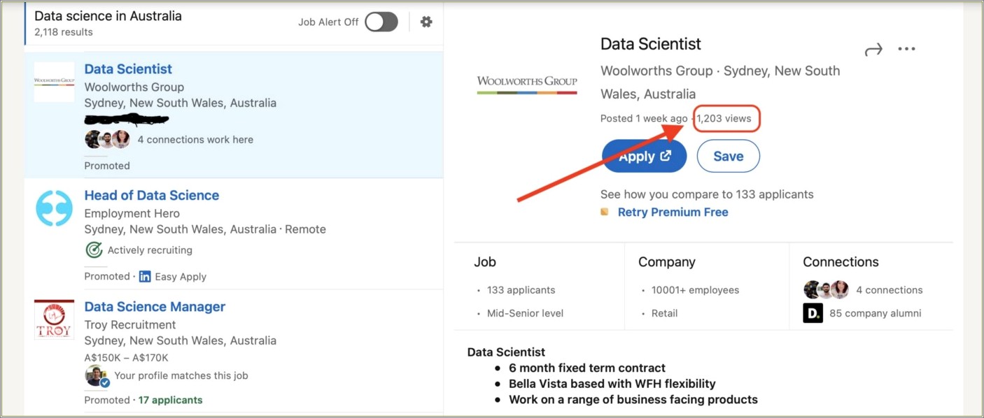Image resolution: width=984 pixels, height=418 pixels.
Task: Select the Data Scientist job listing title
Action: point(128,69)
